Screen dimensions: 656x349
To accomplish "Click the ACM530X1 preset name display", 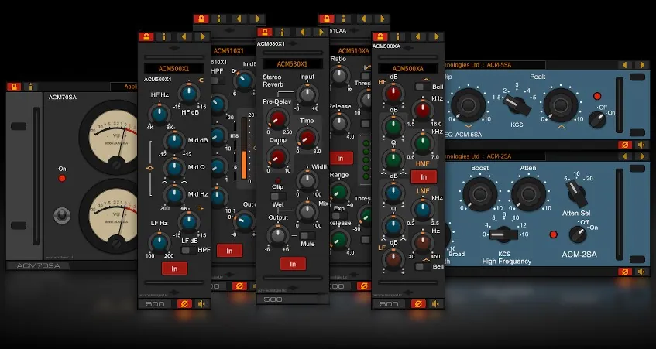I will pyautogui.click(x=291, y=63).
